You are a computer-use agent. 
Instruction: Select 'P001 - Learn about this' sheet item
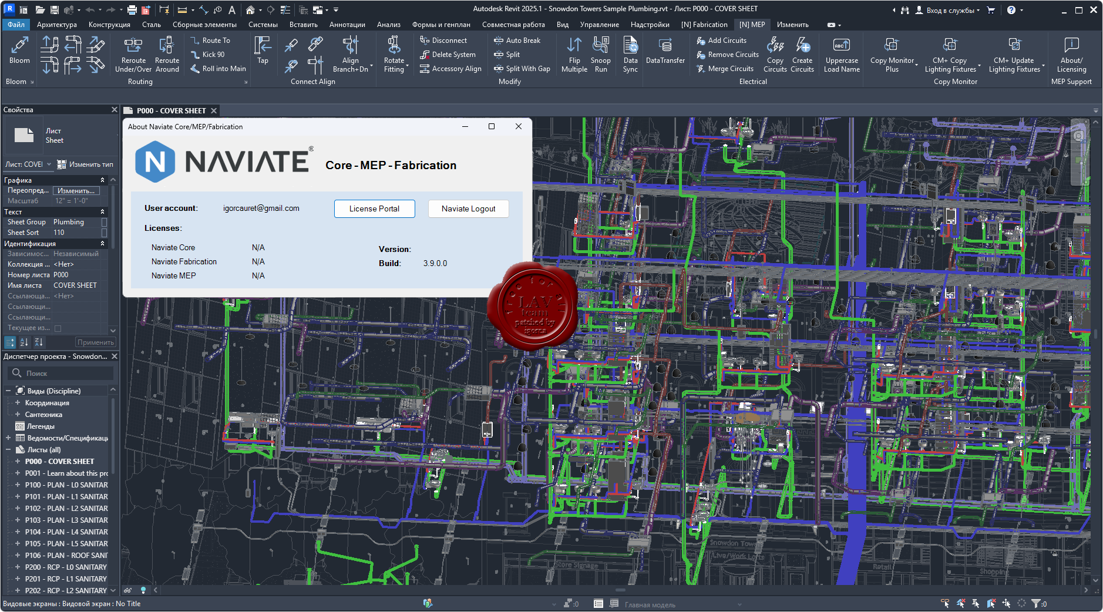66,473
